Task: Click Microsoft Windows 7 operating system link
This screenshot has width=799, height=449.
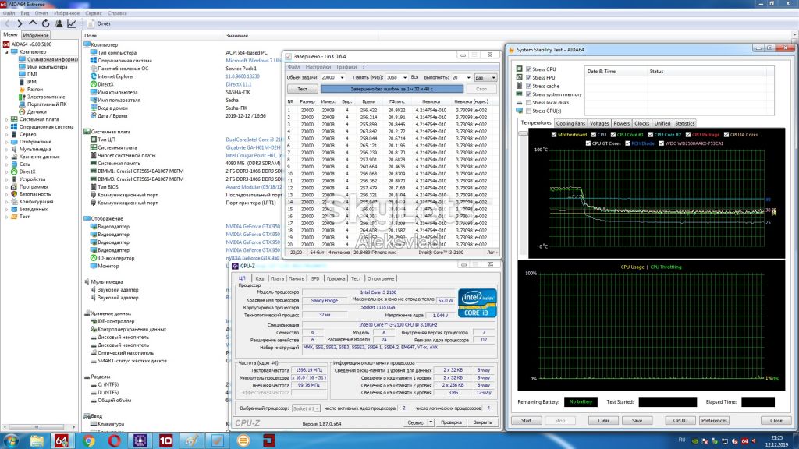Action: tap(254, 61)
